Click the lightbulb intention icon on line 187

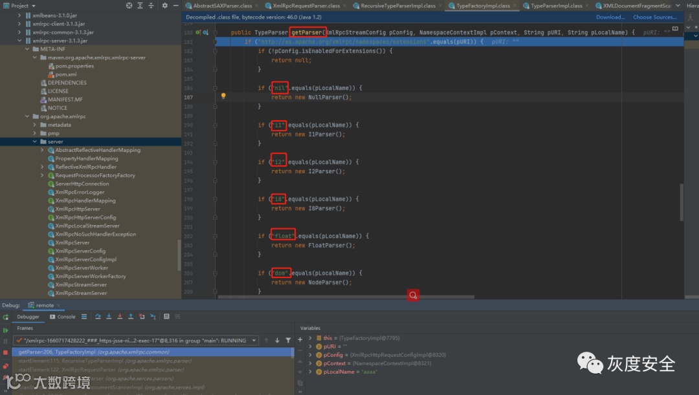pos(223,96)
